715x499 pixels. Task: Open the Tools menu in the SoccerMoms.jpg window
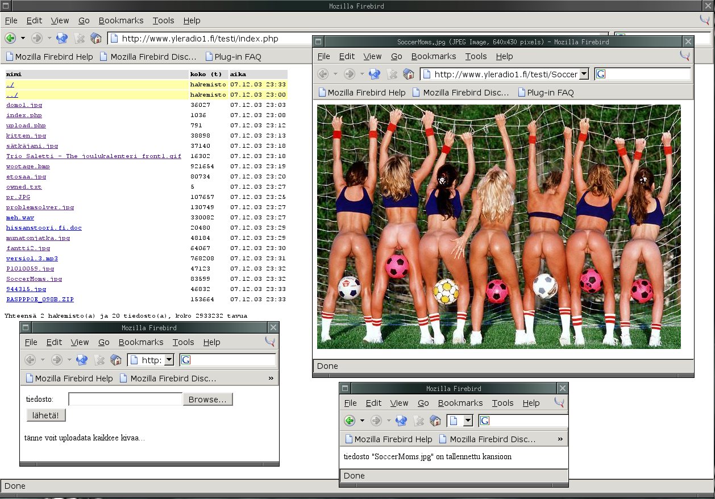[476, 56]
